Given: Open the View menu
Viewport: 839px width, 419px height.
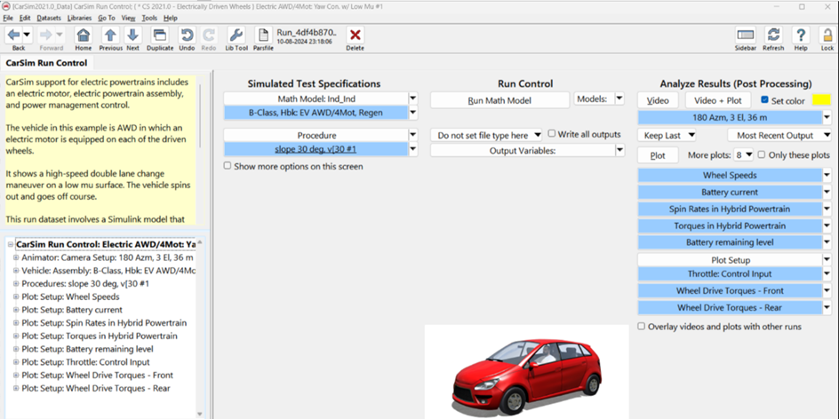Looking at the screenshot, I should coord(128,18).
